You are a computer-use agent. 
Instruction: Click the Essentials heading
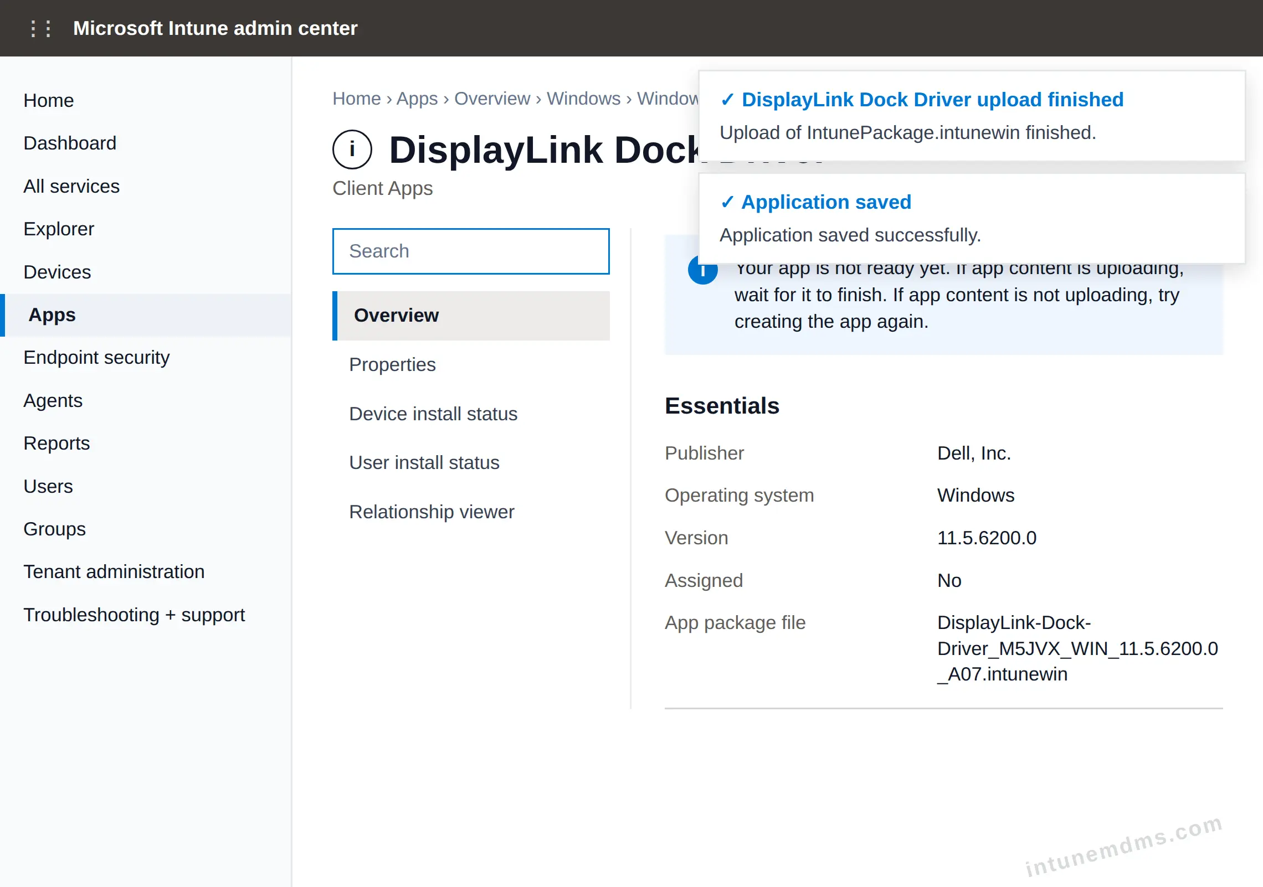[x=722, y=406]
